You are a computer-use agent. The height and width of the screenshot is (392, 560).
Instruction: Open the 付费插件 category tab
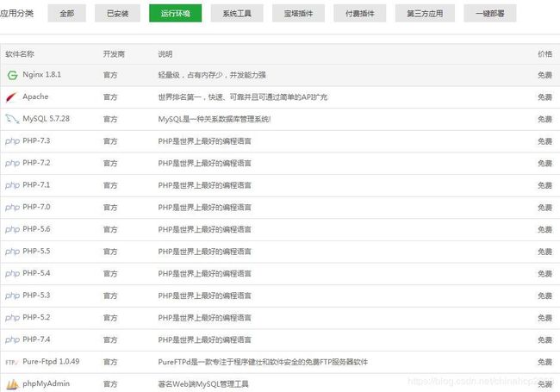359,13
